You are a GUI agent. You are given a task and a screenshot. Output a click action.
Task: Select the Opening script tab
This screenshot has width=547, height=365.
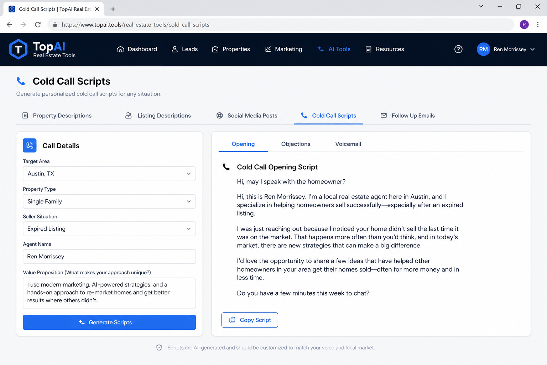tap(243, 144)
